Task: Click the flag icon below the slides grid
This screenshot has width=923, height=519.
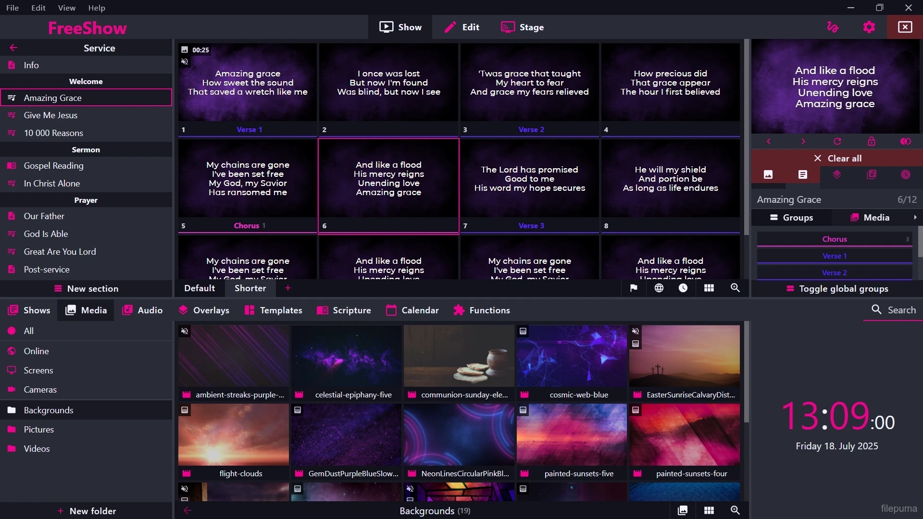Action: [x=634, y=288]
